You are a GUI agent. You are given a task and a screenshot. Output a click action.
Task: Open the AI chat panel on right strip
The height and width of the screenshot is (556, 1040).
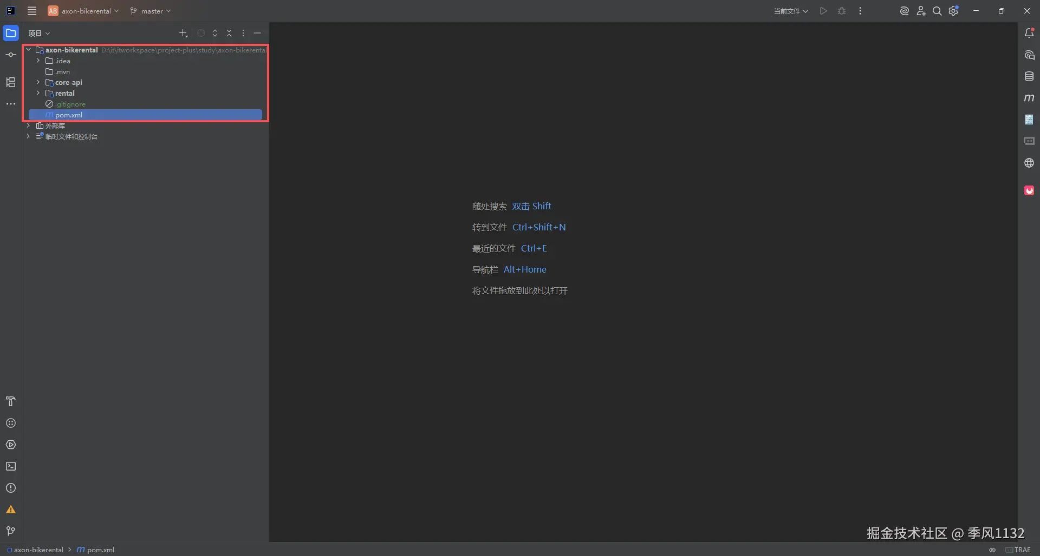point(1029,55)
